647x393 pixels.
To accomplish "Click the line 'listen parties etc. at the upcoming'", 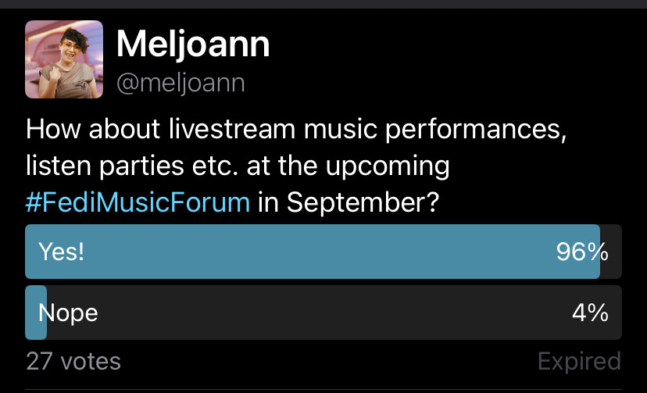I will [238, 166].
